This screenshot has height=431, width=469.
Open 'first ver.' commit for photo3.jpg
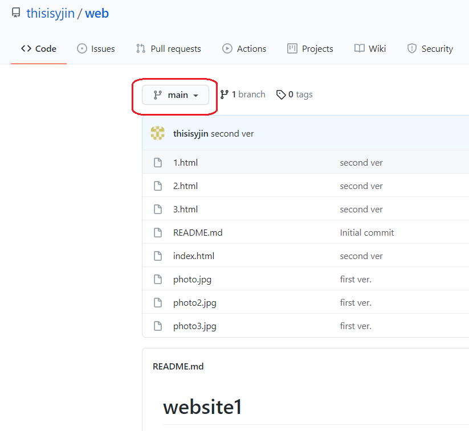[x=356, y=326]
